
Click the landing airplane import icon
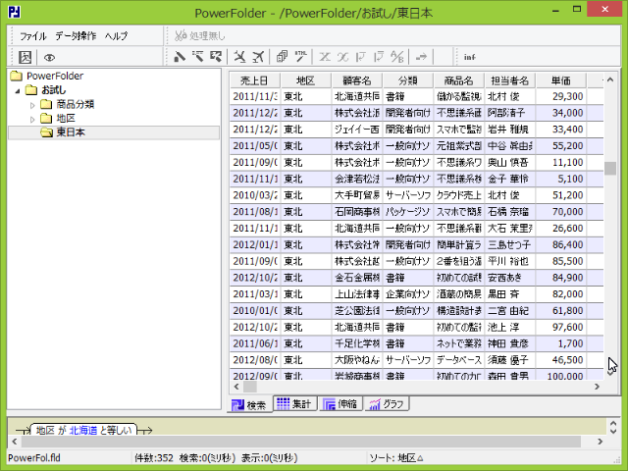239,57
